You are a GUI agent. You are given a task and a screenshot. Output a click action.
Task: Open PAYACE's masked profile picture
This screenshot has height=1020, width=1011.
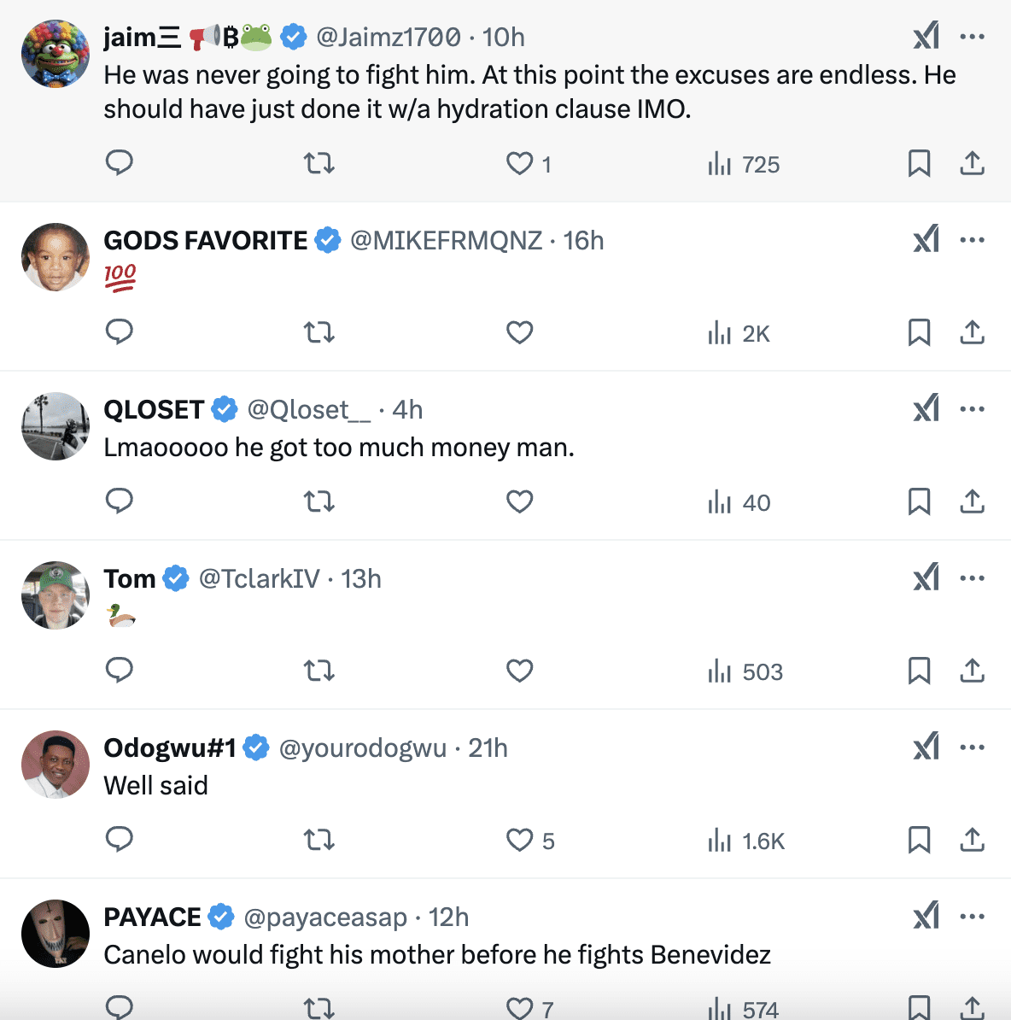(x=56, y=934)
